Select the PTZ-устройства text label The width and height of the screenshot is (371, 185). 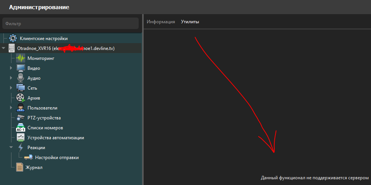pyautogui.click(x=44, y=117)
